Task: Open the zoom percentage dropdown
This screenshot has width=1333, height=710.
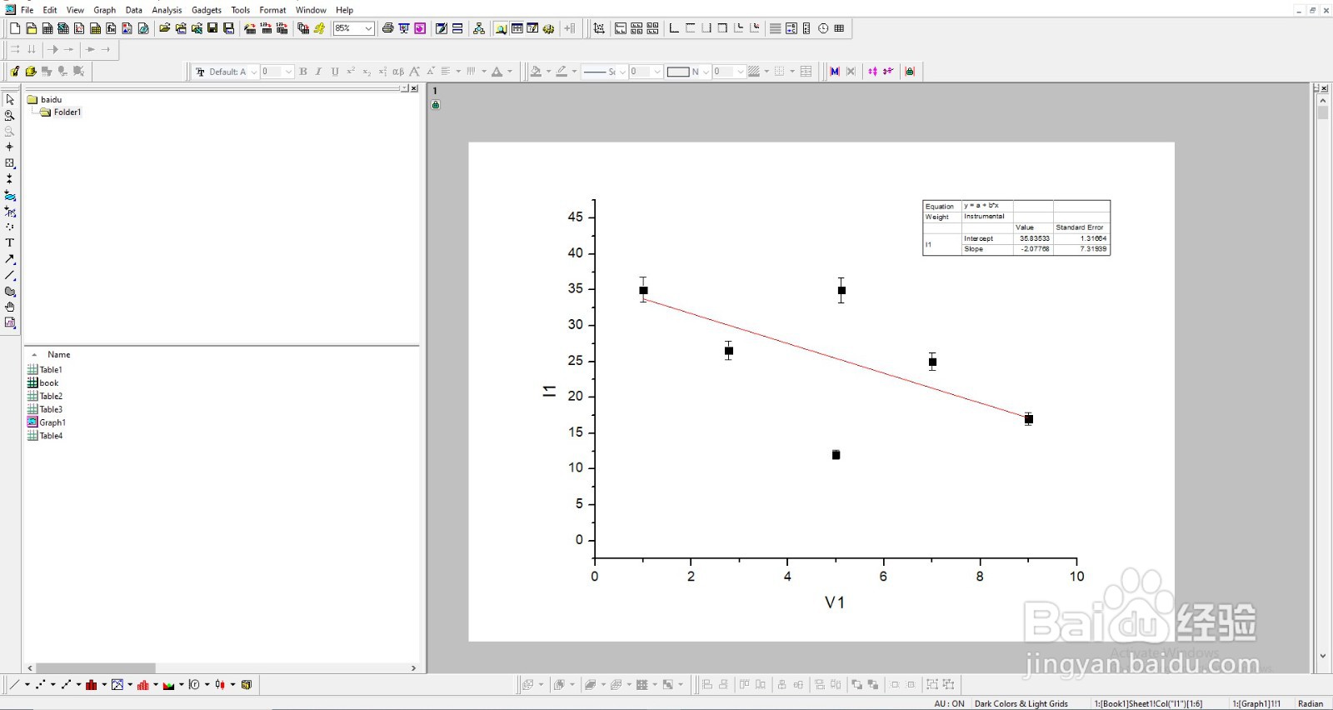Action: point(368,28)
